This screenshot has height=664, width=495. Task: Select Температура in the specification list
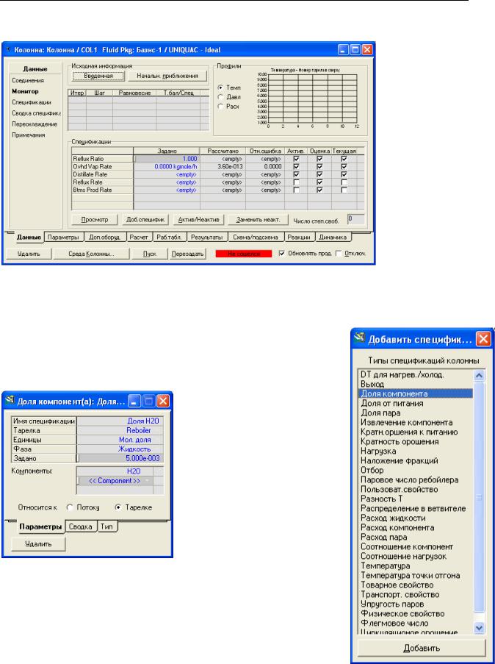386,566
